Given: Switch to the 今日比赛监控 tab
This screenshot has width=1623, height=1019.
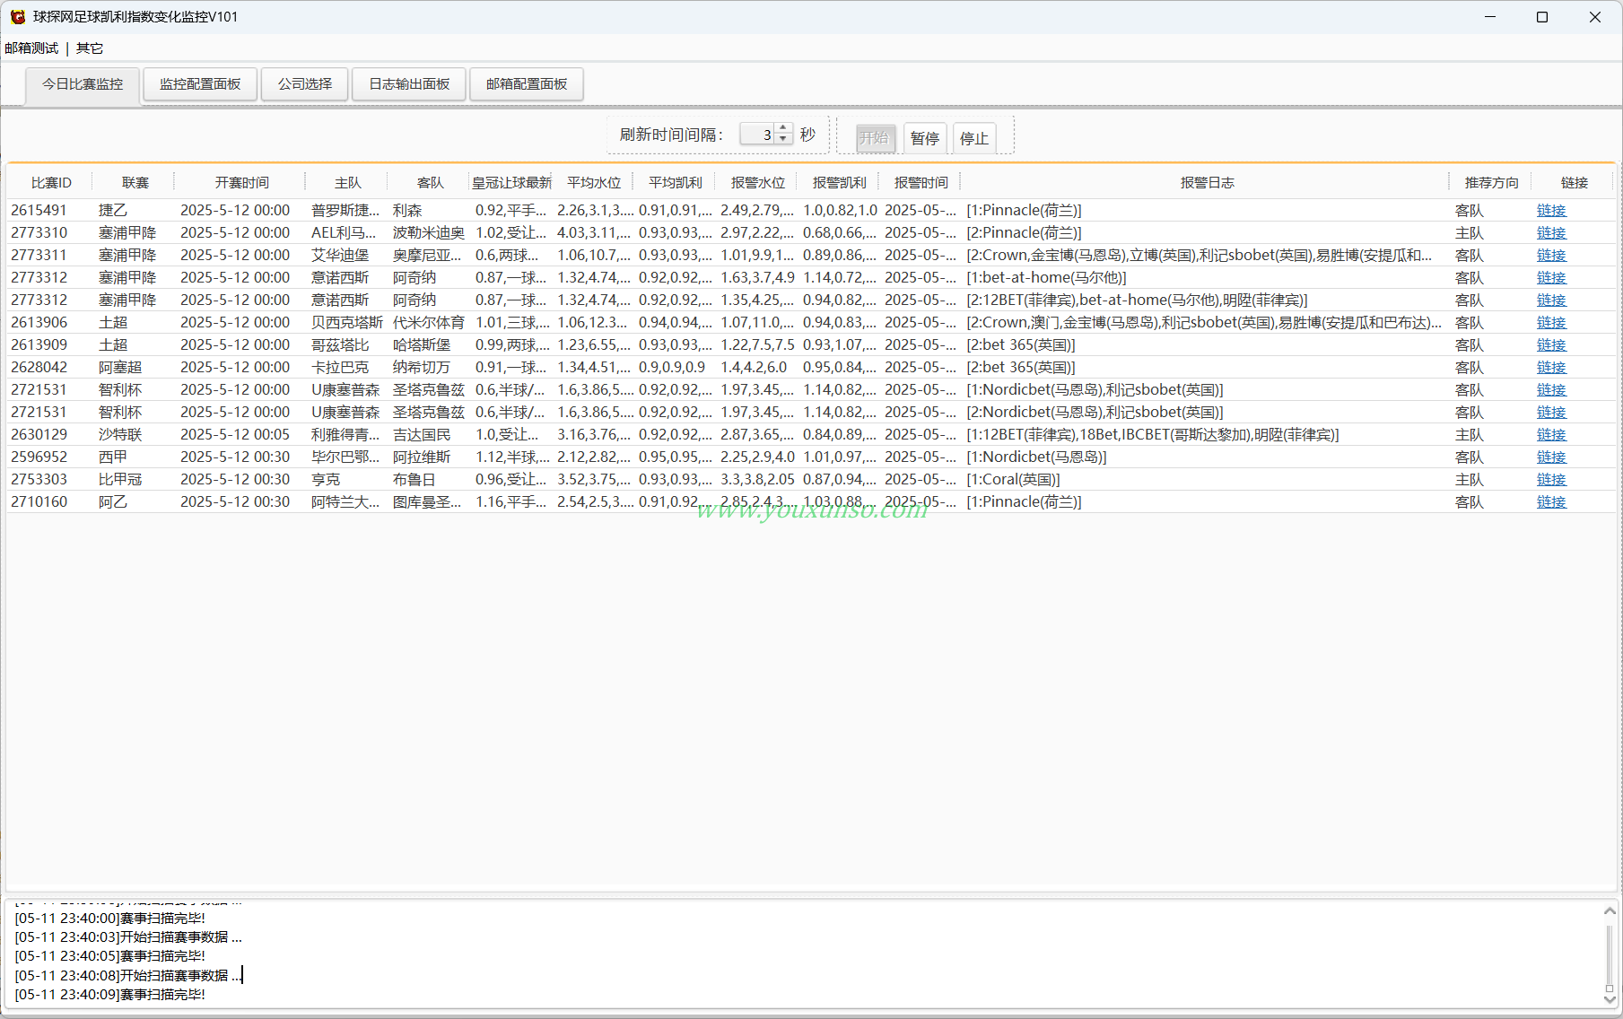Looking at the screenshot, I should [x=83, y=84].
